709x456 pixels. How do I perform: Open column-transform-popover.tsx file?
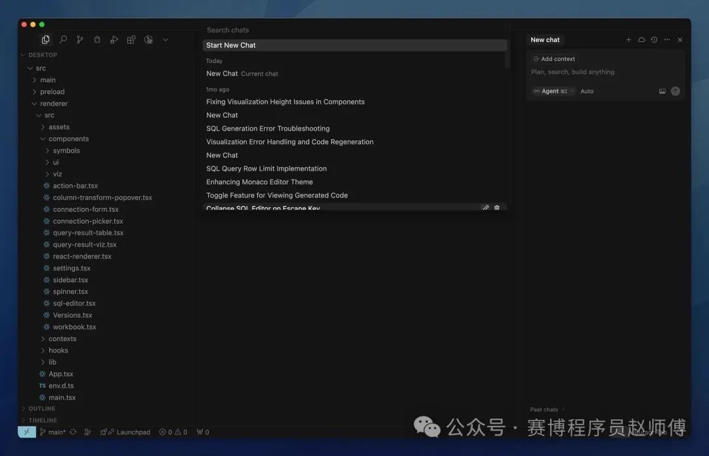(102, 197)
